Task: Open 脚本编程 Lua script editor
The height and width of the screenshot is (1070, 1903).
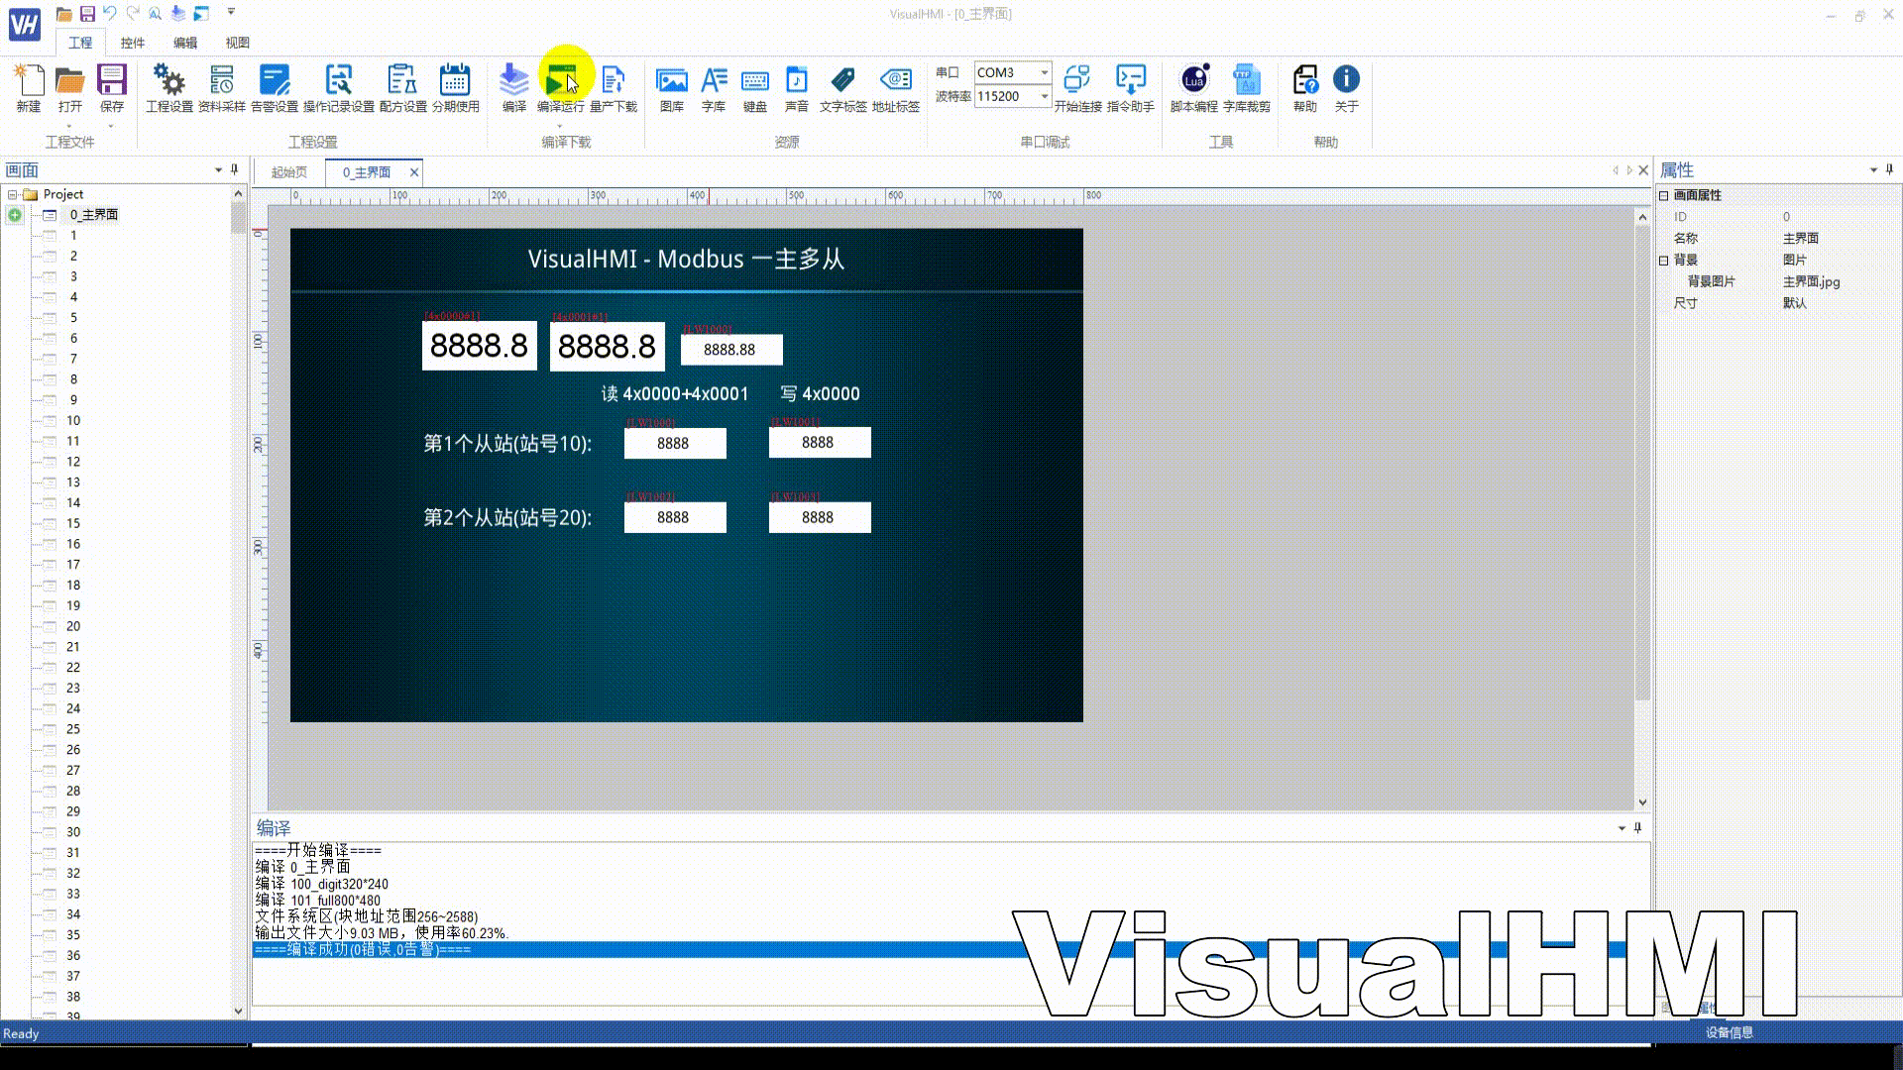Action: 1194,88
